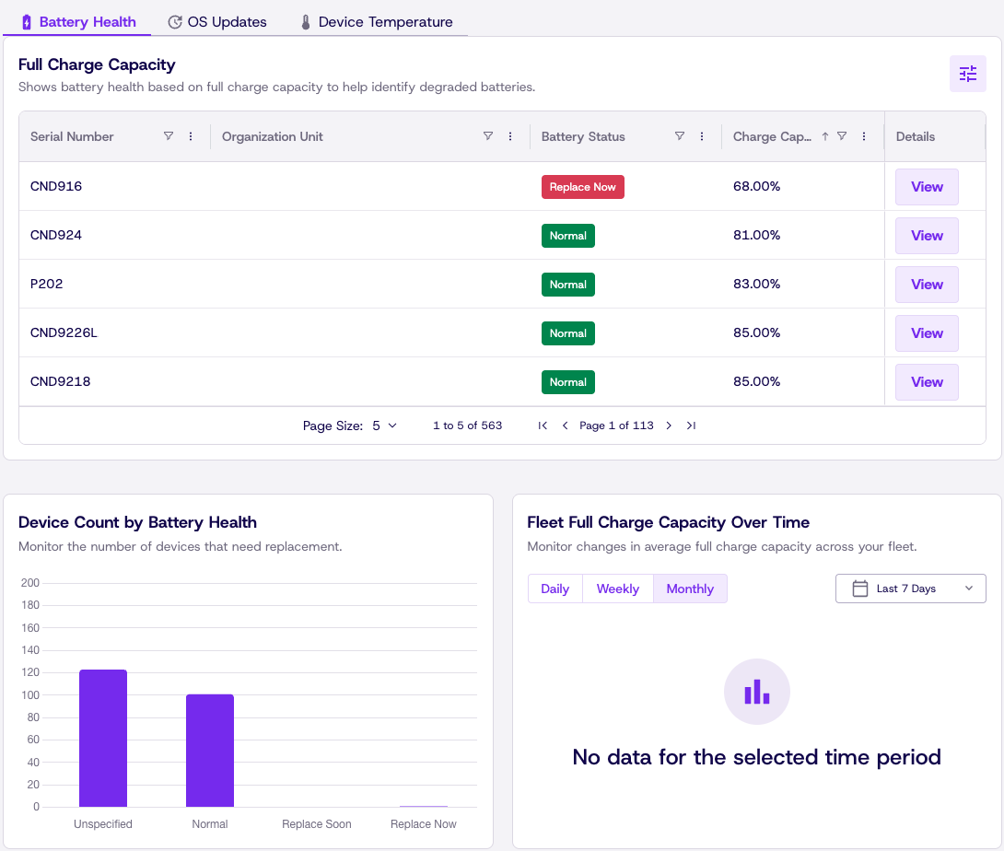The height and width of the screenshot is (851, 1004).
Task: Open Organization Unit column menu dots
Action: [x=510, y=135]
